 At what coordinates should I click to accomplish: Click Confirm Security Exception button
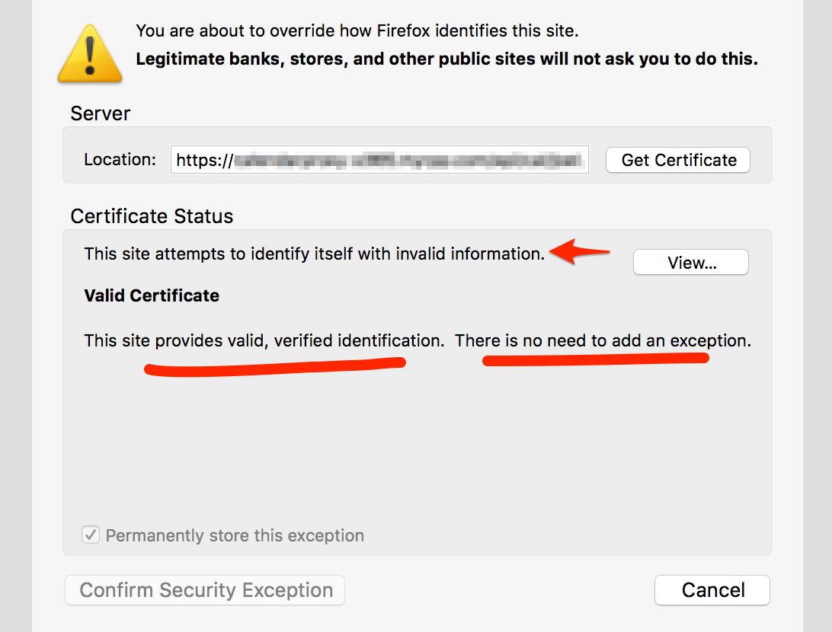[x=206, y=590]
